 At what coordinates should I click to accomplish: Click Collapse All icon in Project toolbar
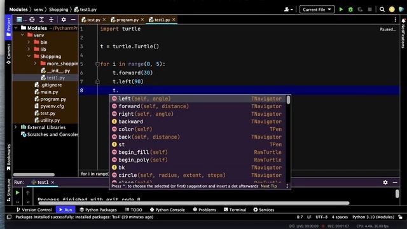tap(51, 20)
